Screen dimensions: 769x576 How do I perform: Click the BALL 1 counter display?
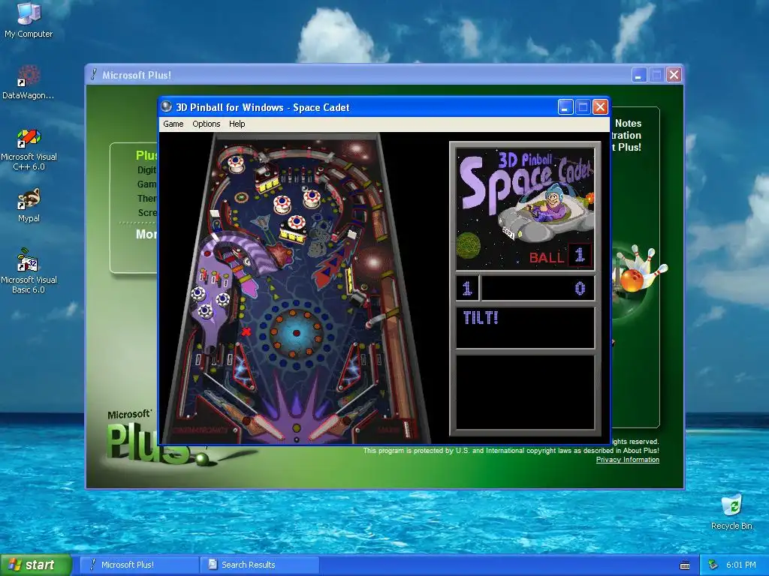560,256
